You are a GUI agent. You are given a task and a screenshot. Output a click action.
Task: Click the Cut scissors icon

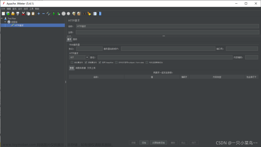(23, 14)
